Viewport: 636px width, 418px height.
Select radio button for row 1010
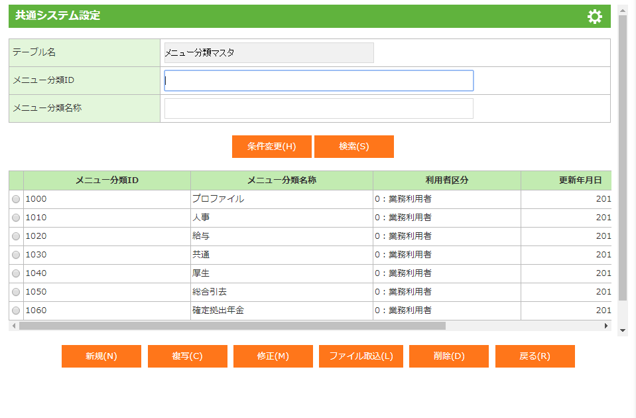pyautogui.click(x=16, y=218)
